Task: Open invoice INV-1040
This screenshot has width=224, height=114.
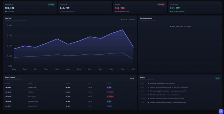Action: coord(8,92)
